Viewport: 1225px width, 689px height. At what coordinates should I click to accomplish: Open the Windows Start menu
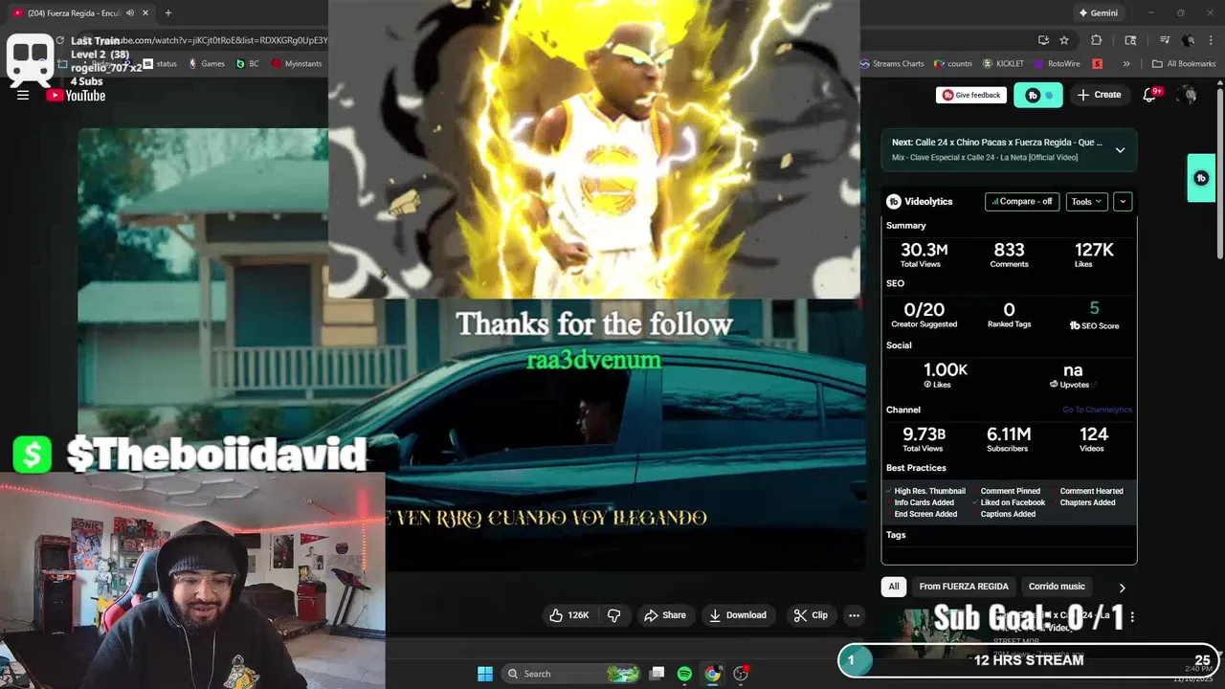(x=485, y=674)
